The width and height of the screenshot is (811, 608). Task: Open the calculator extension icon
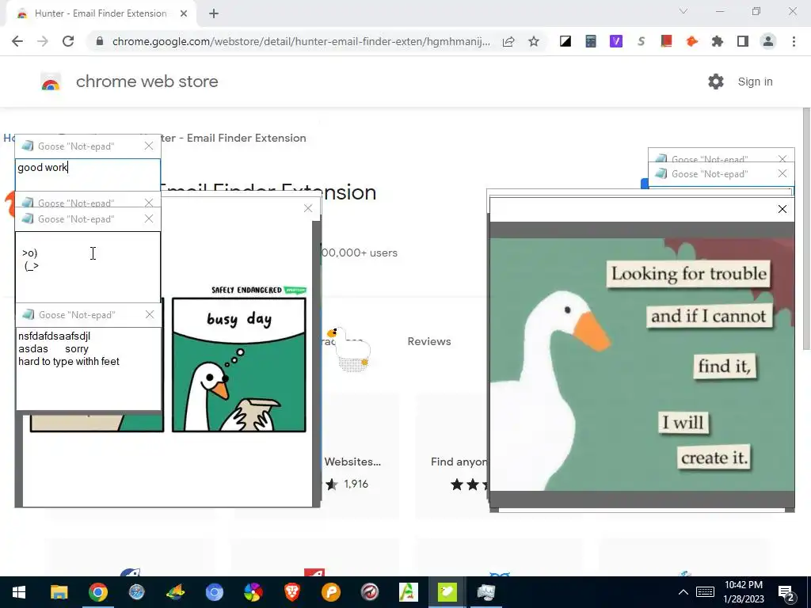pyautogui.click(x=591, y=41)
